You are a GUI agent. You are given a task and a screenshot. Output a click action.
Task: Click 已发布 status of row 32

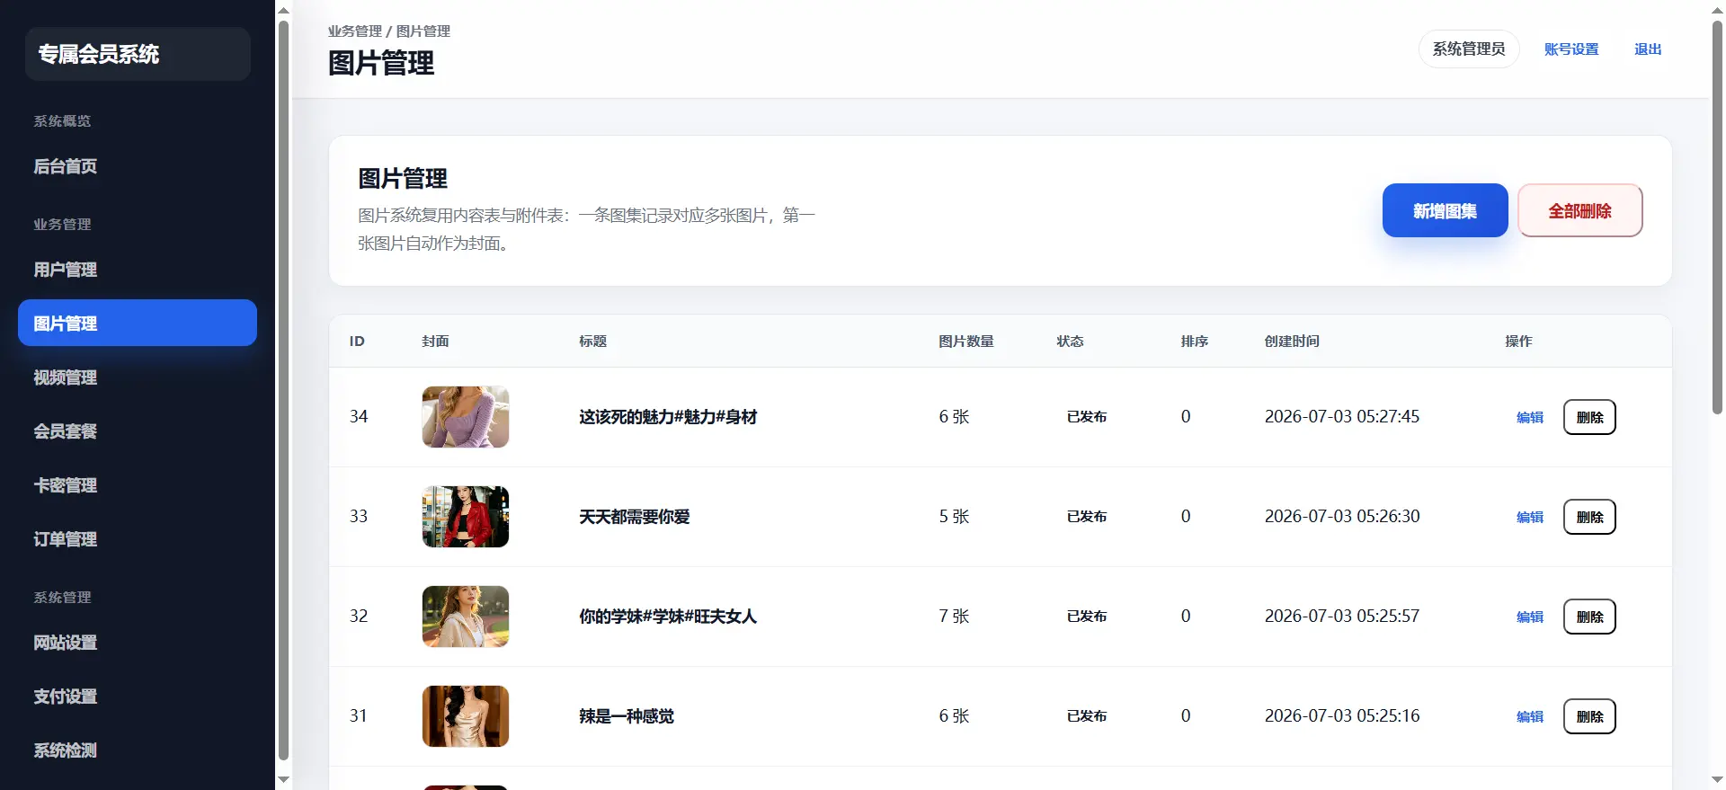pos(1087,617)
